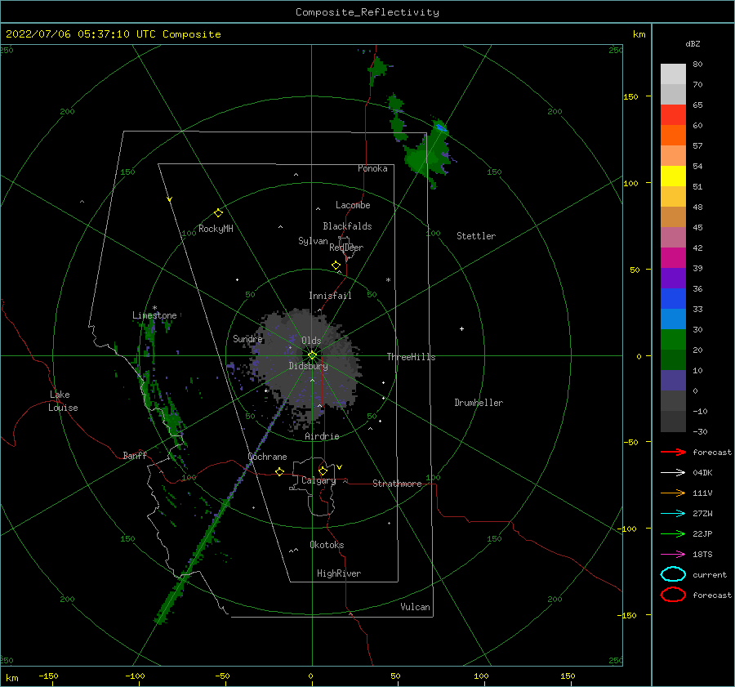Viewport: 735px width, 687px height.
Task: Select the 39 dBZ magenta color swatch
Action: pos(673,257)
